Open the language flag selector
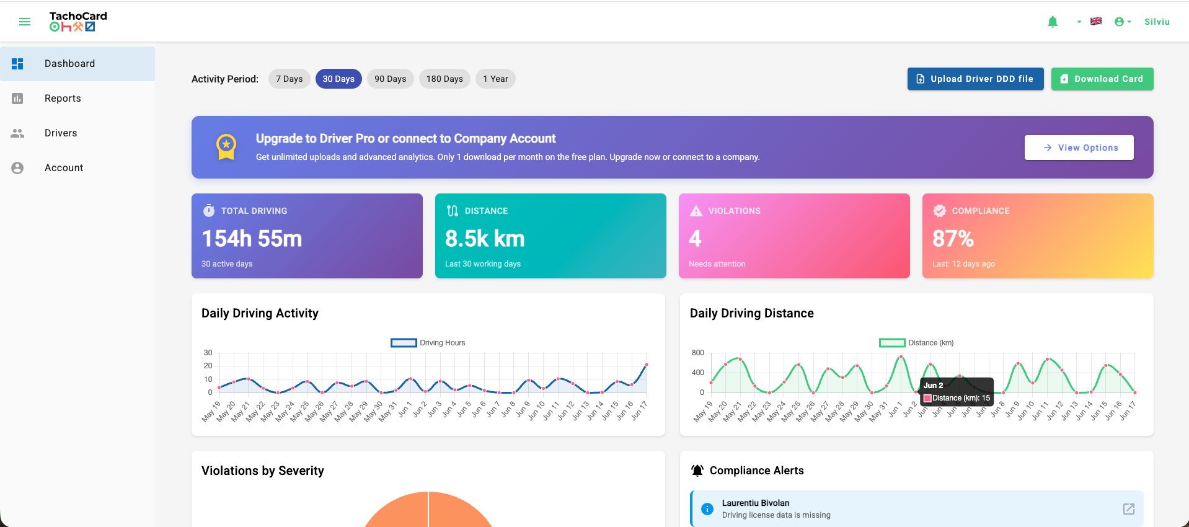This screenshot has width=1189, height=527. pos(1096,21)
